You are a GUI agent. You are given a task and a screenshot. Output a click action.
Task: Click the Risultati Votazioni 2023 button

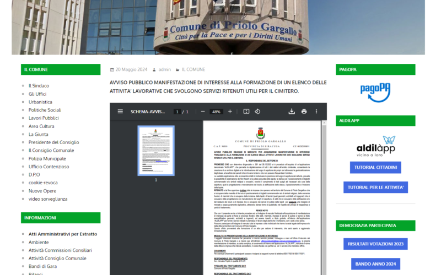pyautogui.click(x=375, y=243)
